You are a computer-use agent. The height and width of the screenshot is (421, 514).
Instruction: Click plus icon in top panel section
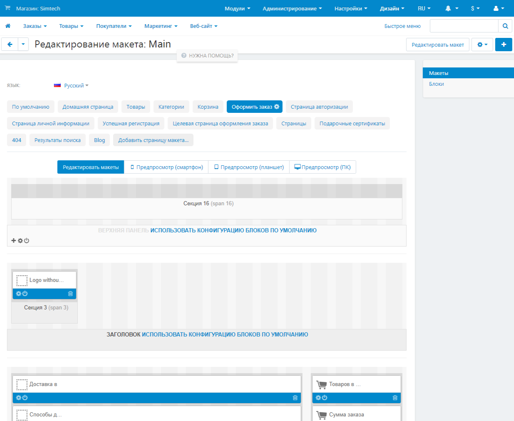14,241
